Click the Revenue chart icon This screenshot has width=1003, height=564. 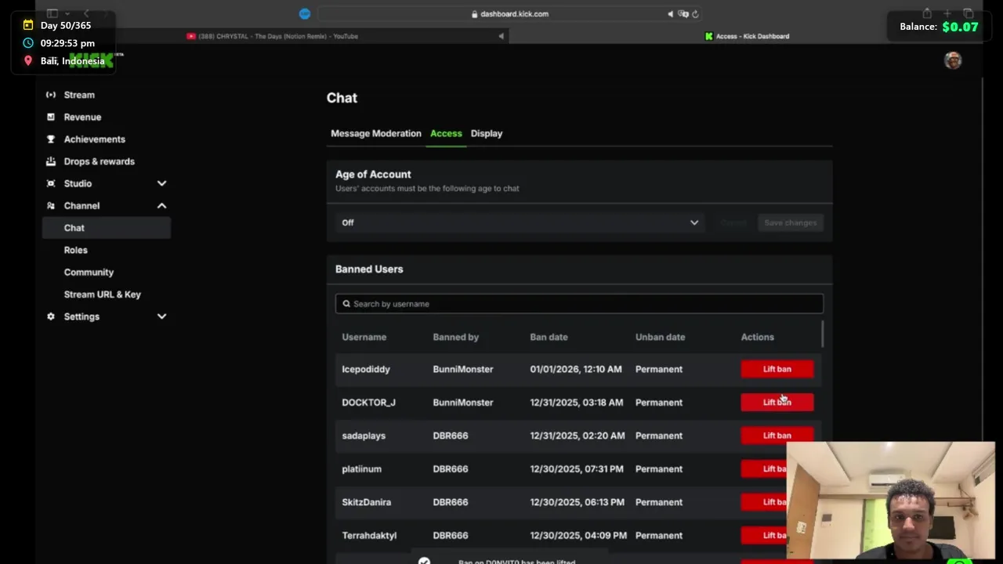coord(51,117)
